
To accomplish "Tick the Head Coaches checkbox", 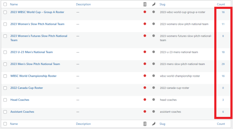I will pyautogui.click(x=5, y=100).
